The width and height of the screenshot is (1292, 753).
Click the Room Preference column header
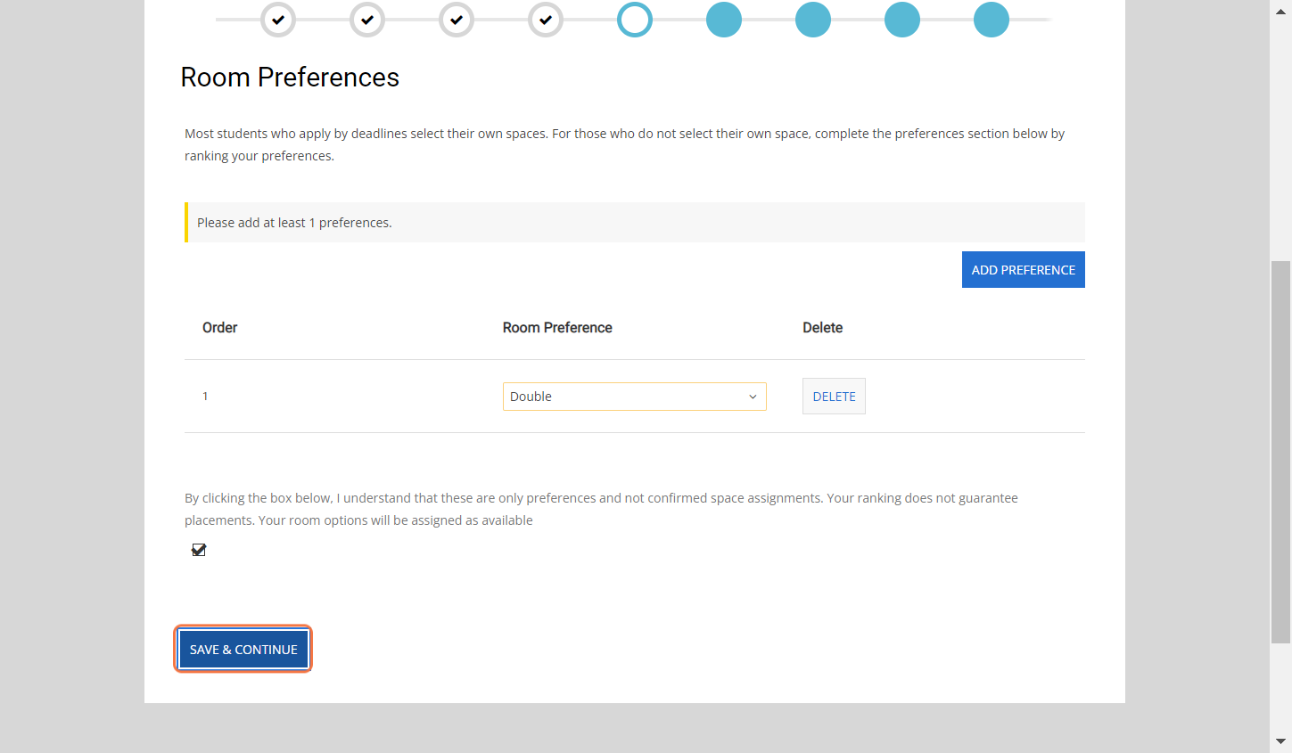click(x=557, y=328)
